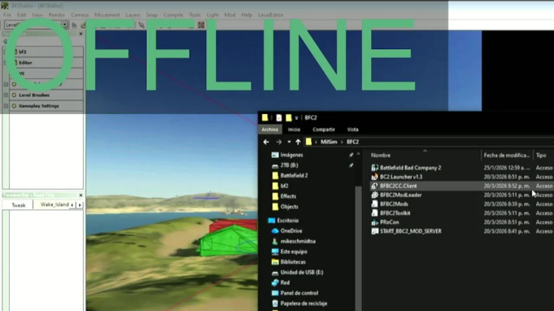Click the Explorer sidebar scroll up arrow
The width and height of the screenshot is (554, 311).
pos(358,154)
